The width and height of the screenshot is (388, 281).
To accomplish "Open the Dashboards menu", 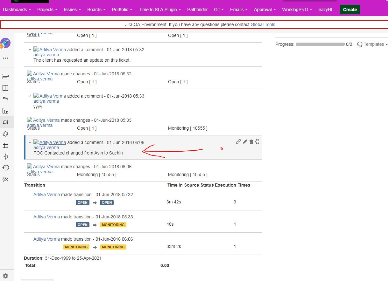I will 17,10.
